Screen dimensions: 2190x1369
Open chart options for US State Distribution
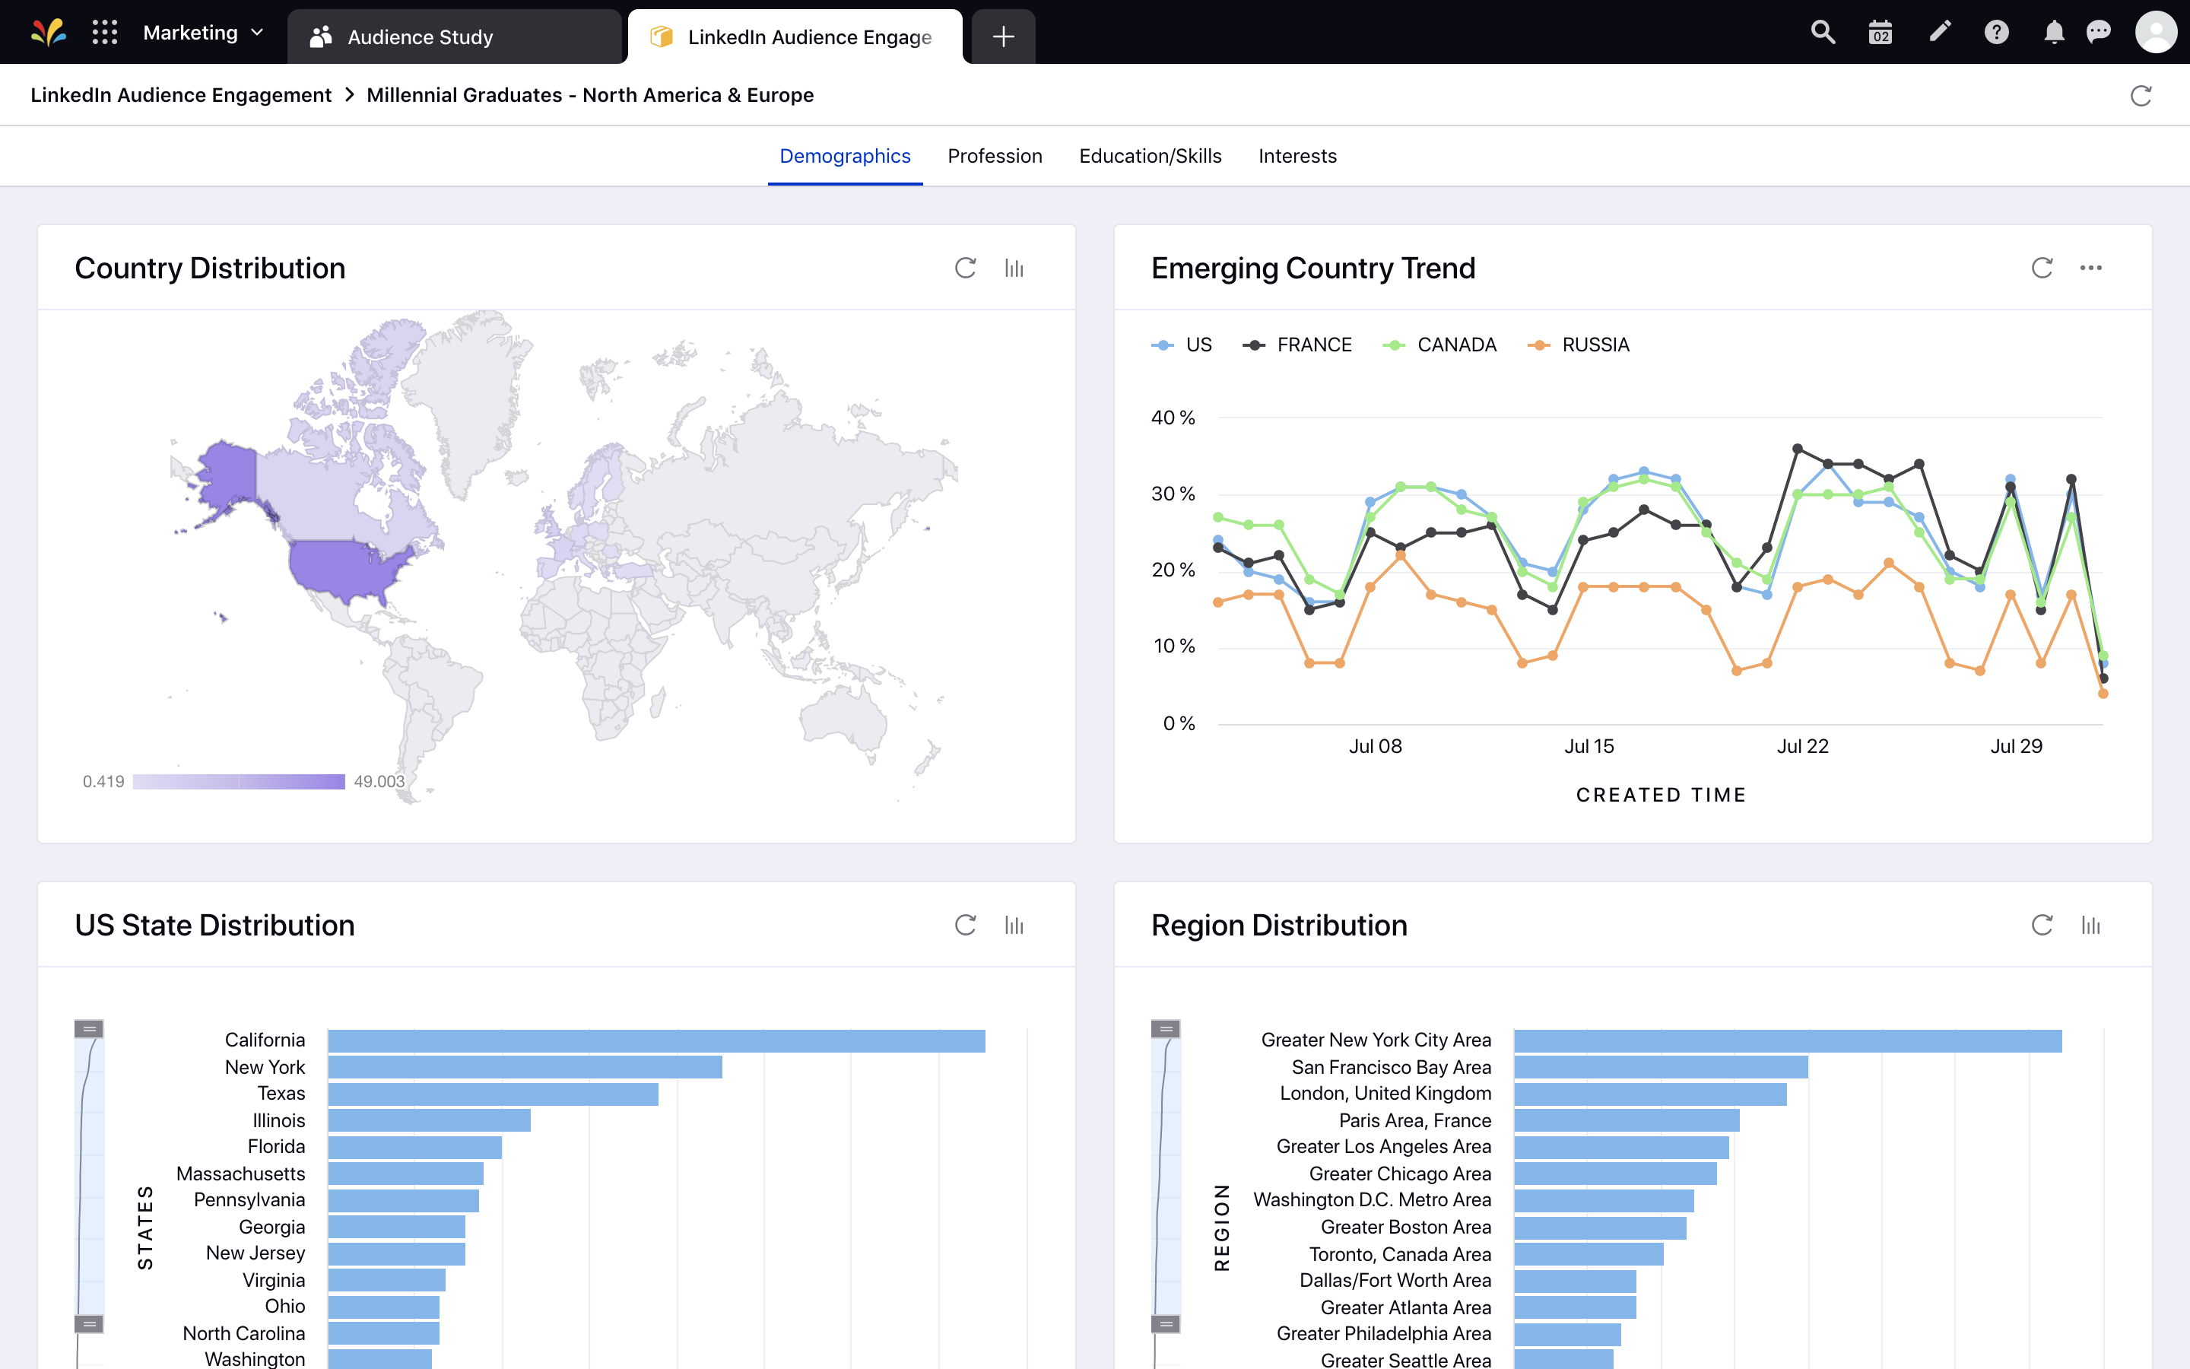tap(1014, 926)
